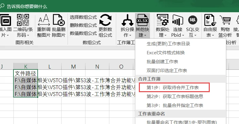Select column M header
Viewport: 239px width, 124px height.
tap(73, 66)
